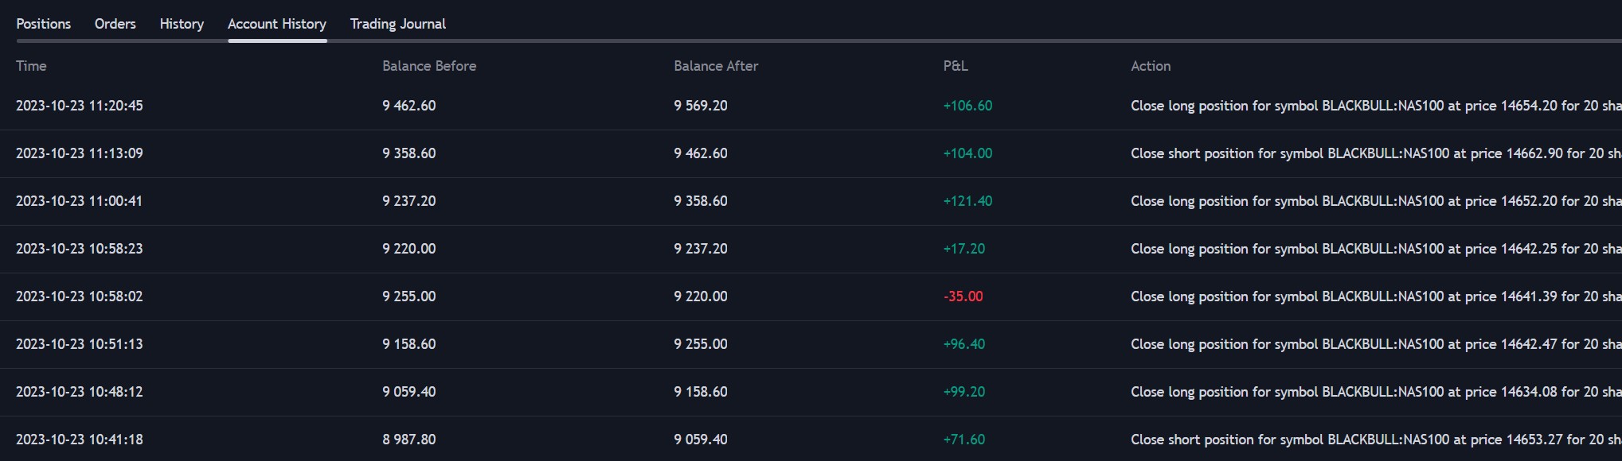Click the Balance Before column header
The width and height of the screenshot is (1622, 461).
click(x=428, y=66)
